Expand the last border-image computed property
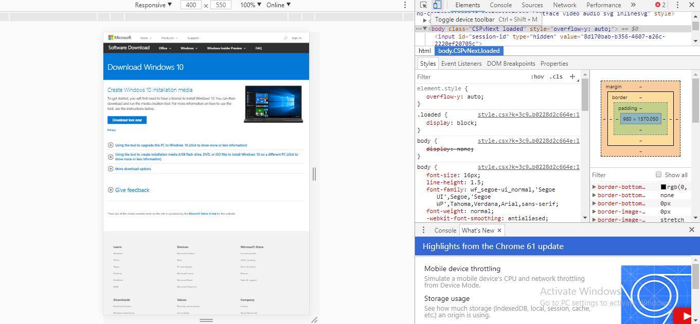 [x=595, y=220]
